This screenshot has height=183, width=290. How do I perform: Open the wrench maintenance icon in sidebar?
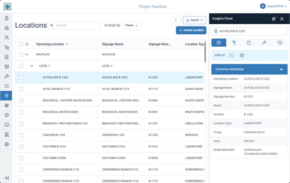(x=6, y=76)
